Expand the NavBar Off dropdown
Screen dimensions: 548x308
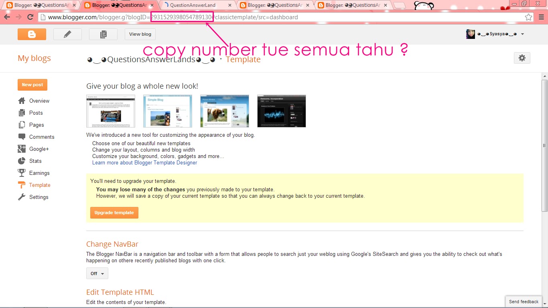tap(97, 274)
